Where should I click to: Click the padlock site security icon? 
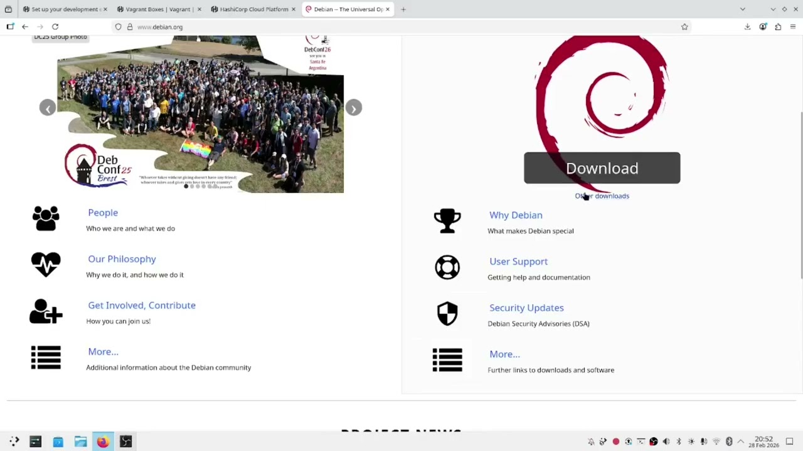130,27
